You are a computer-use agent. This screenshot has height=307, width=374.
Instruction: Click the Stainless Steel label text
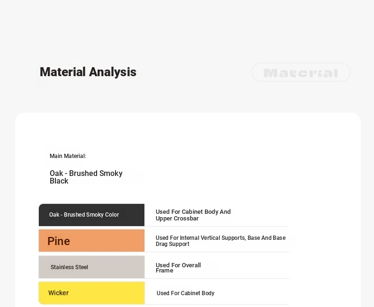point(69,267)
